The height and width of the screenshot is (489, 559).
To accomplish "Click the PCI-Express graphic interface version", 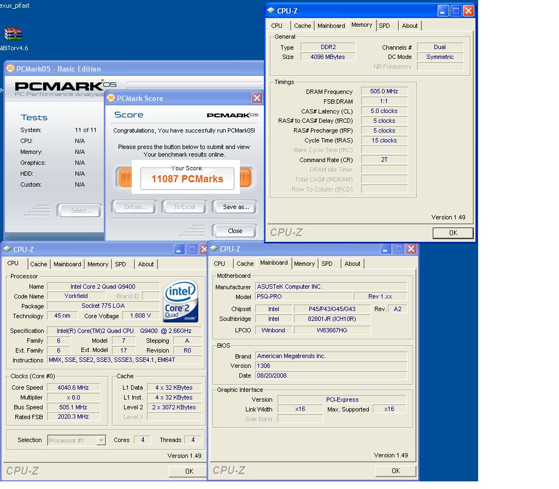I will tap(342, 399).
